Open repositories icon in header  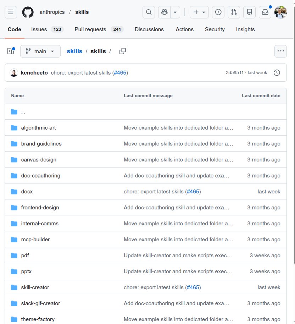click(250, 12)
